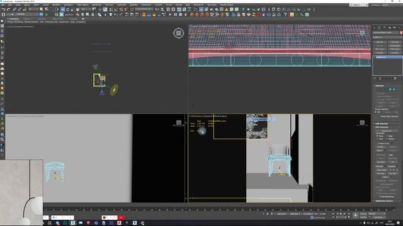Click the Relax button

pyautogui.click(x=385, y=177)
